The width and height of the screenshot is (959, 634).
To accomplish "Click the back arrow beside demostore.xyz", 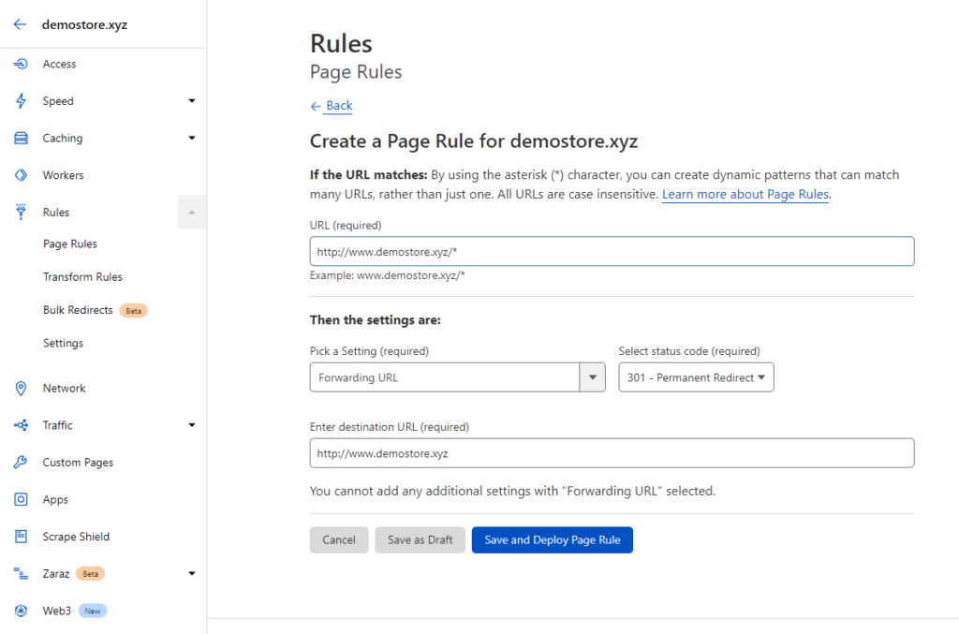I will pyautogui.click(x=21, y=24).
